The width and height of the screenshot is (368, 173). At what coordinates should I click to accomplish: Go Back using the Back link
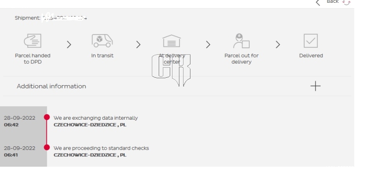click(x=333, y=2)
